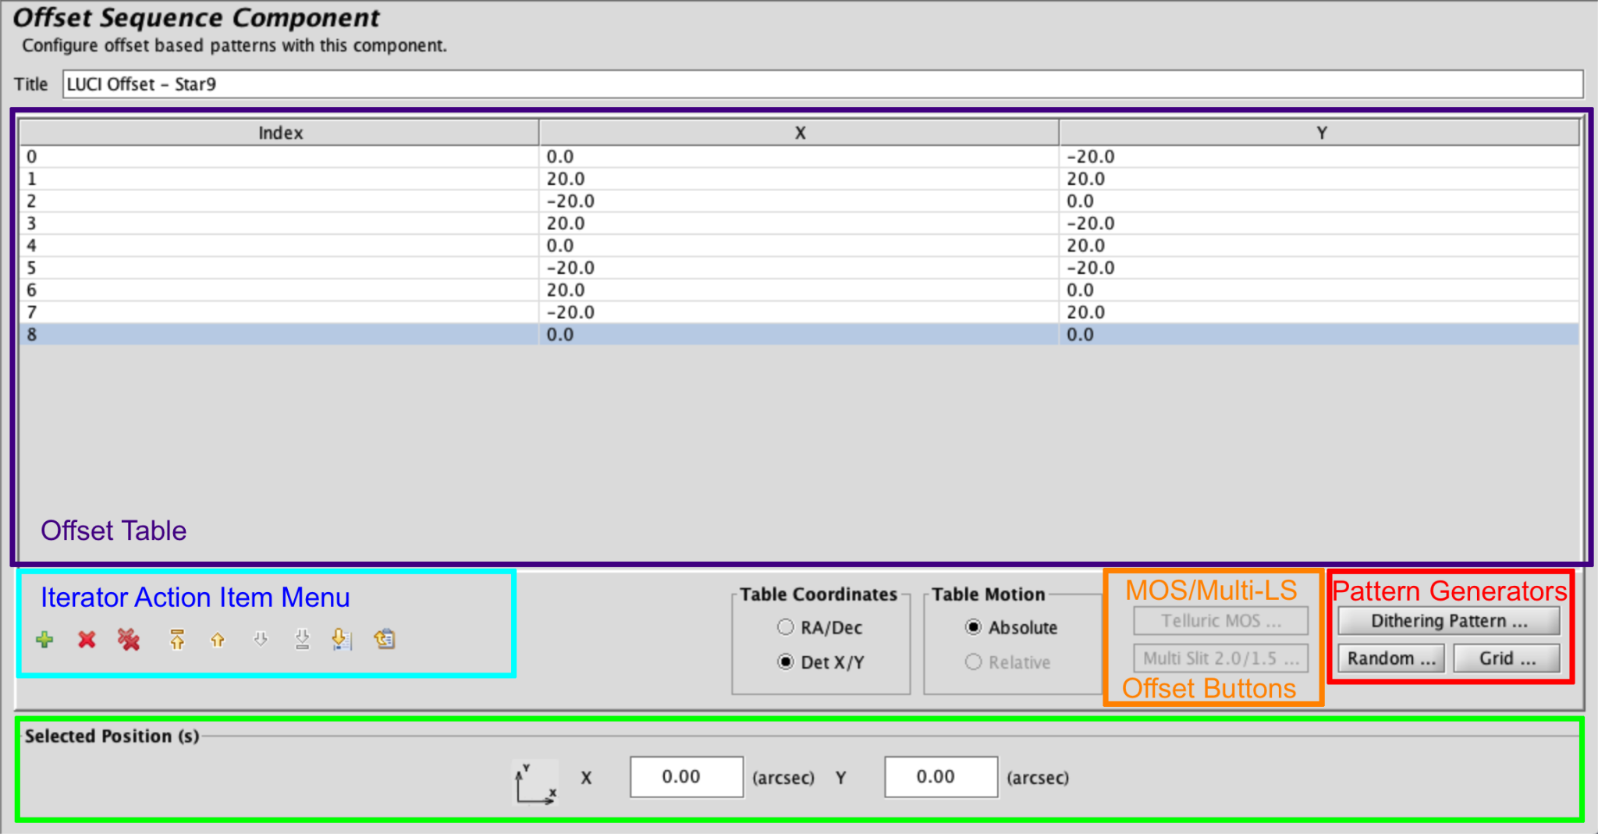Click X cell 20.0 in row 3

[799, 223]
